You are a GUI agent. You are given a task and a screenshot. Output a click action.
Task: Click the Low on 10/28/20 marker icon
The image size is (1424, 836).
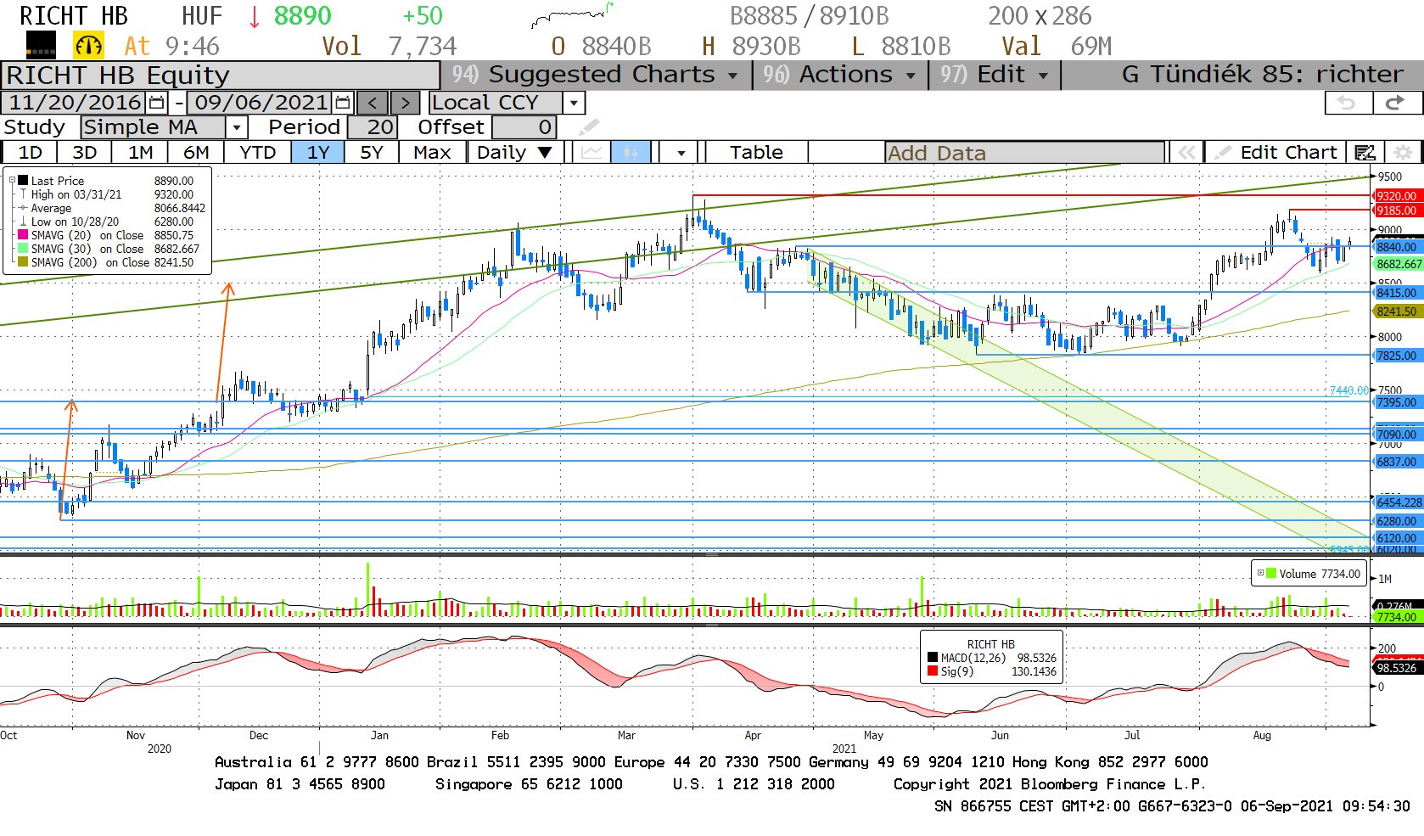(x=24, y=222)
